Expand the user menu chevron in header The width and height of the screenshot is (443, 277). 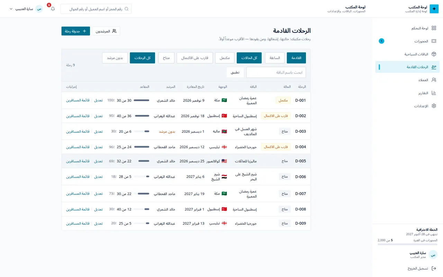(11, 9)
